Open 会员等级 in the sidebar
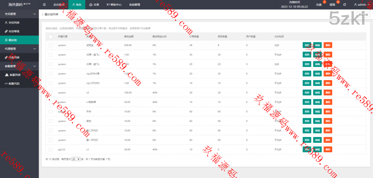The width and height of the screenshot is (373, 178). (x=13, y=31)
